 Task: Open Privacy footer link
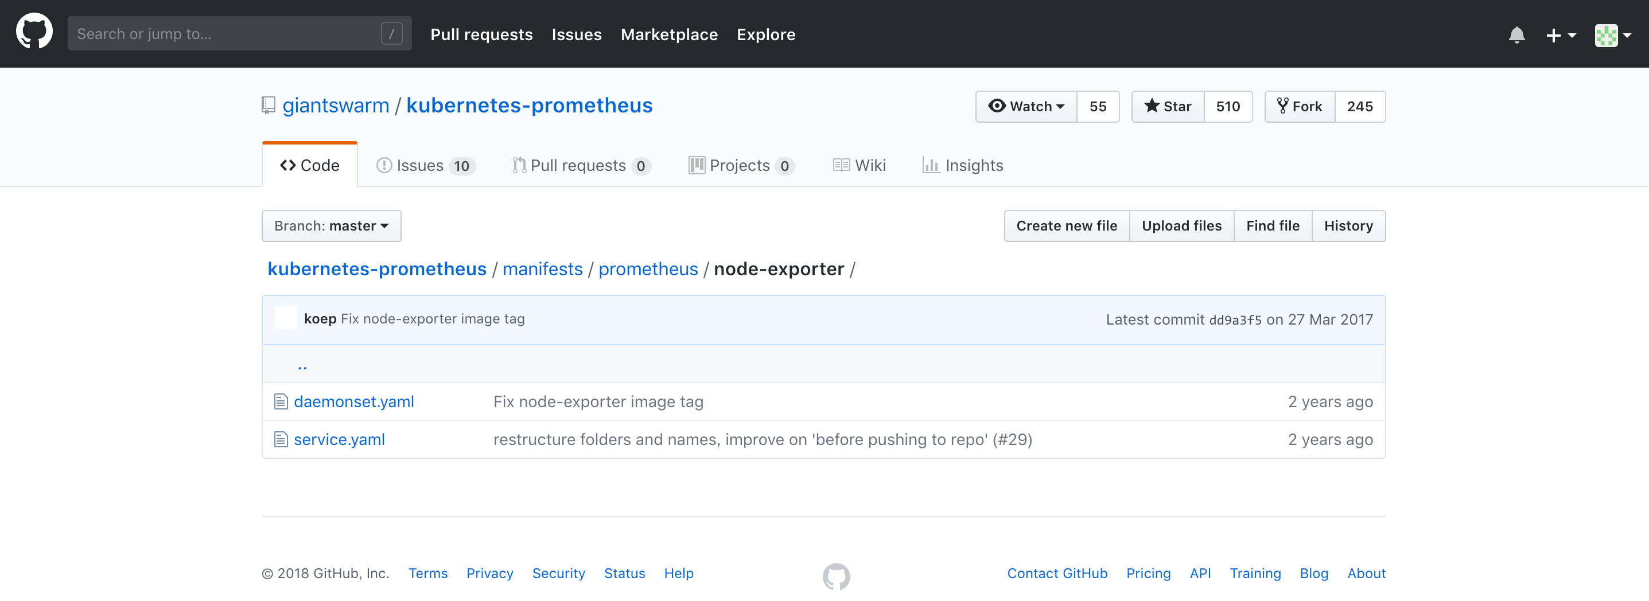click(x=489, y=573)
